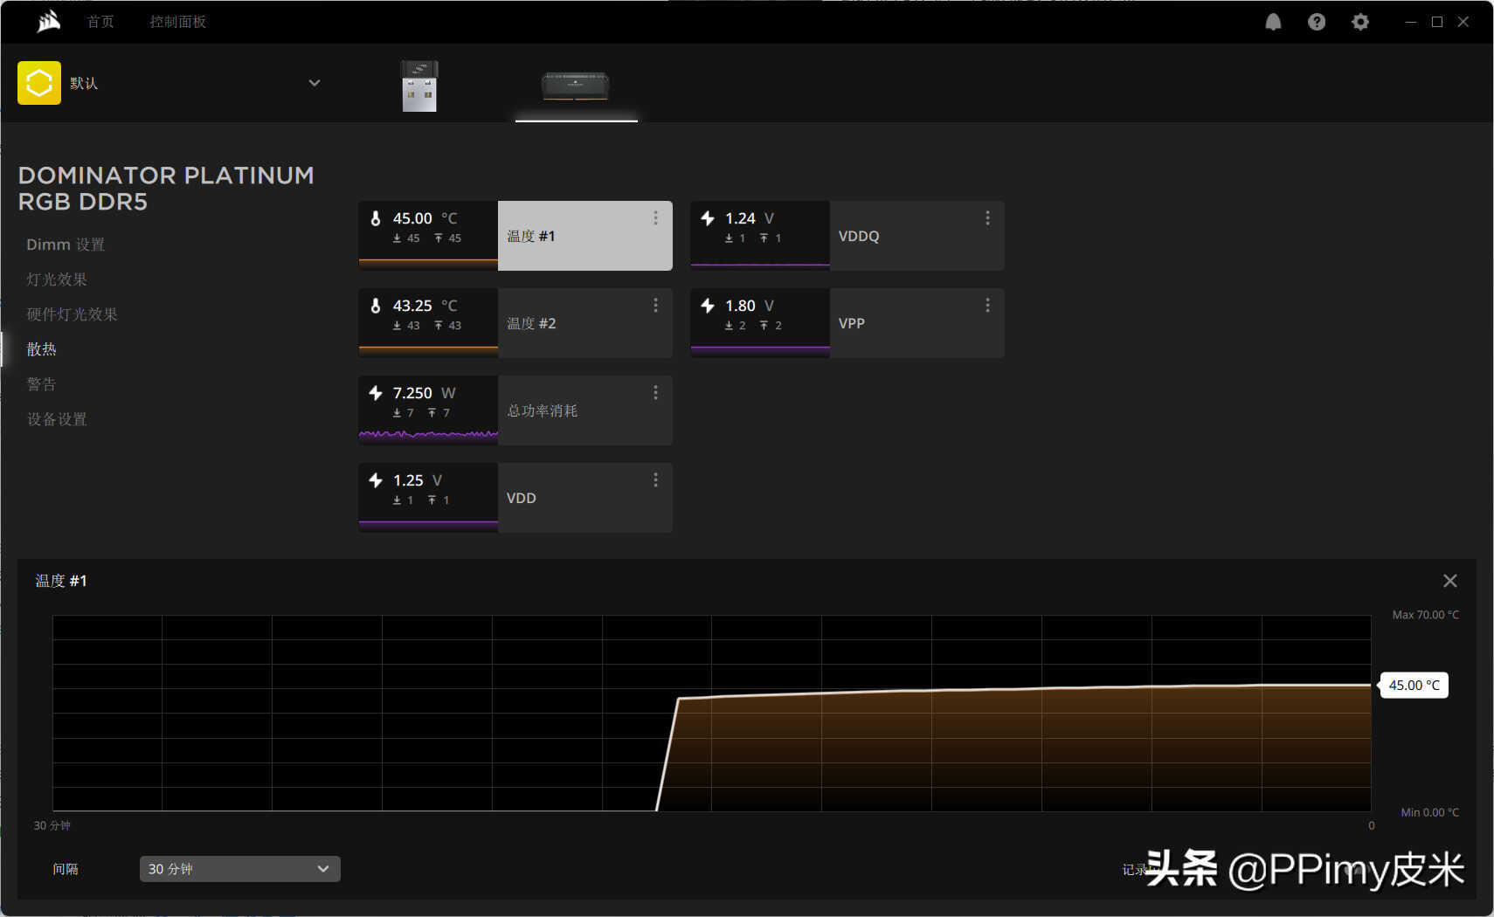The height and width of the screenshot is (917, 1494).
Task: Open 硬件灯光效果 in the sidebar
Action: 72,314
